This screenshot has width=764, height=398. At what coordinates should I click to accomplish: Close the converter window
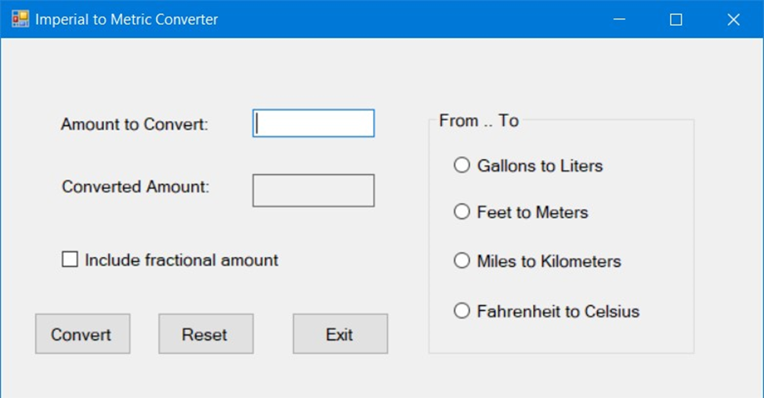click(x=733, y=20)
